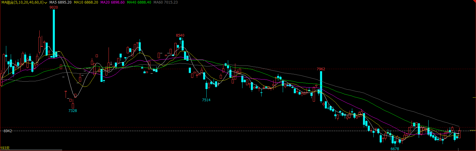Click the horizontal scrollbar thumb at bottom left
Viewport: 476px width, 151px height.
click(x=31, y=150)
